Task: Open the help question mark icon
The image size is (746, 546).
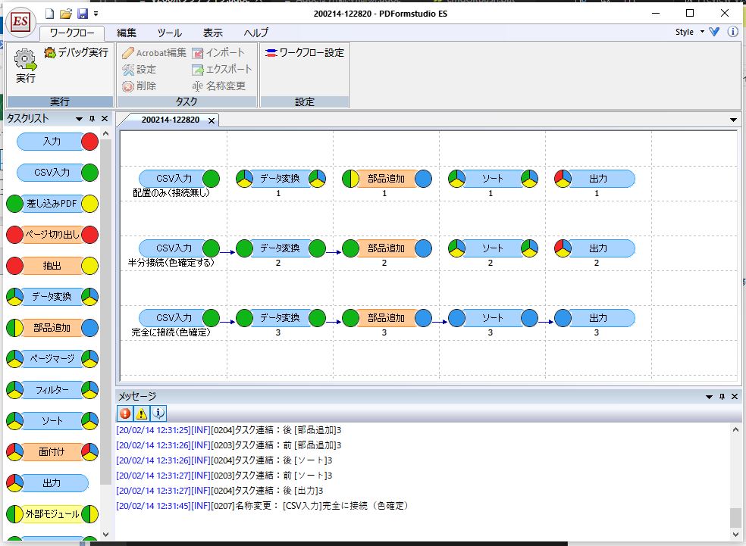Action: (x=732, y=32)
